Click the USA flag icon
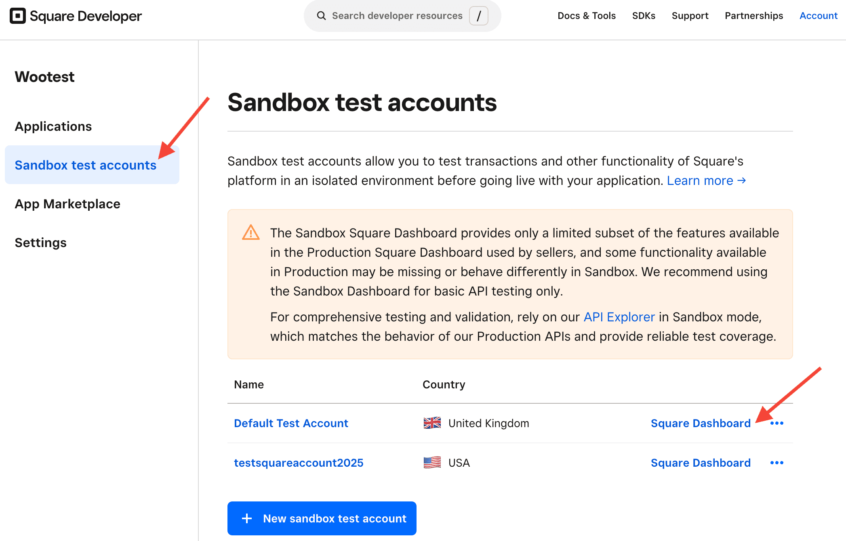Viewport: 846px width, 541px height. pos(432,462)
